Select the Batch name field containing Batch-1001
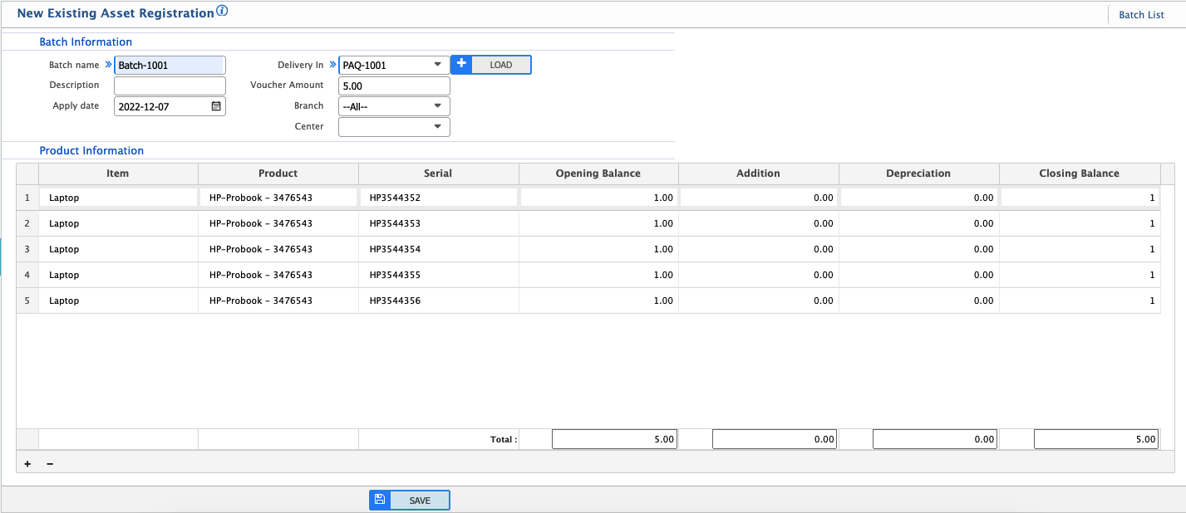The width and height of the screenshot is (1186, 513). pos(170,65)
